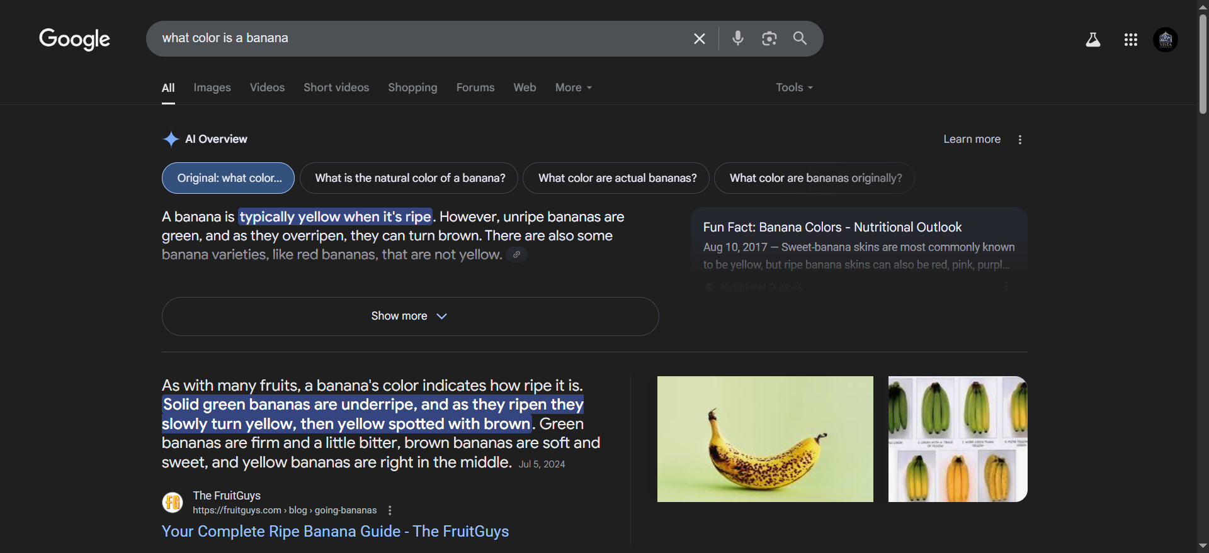Switch to the Images tab
Image resolution: width=1209 pixels, height=553 pixels.
coord(212,87)
